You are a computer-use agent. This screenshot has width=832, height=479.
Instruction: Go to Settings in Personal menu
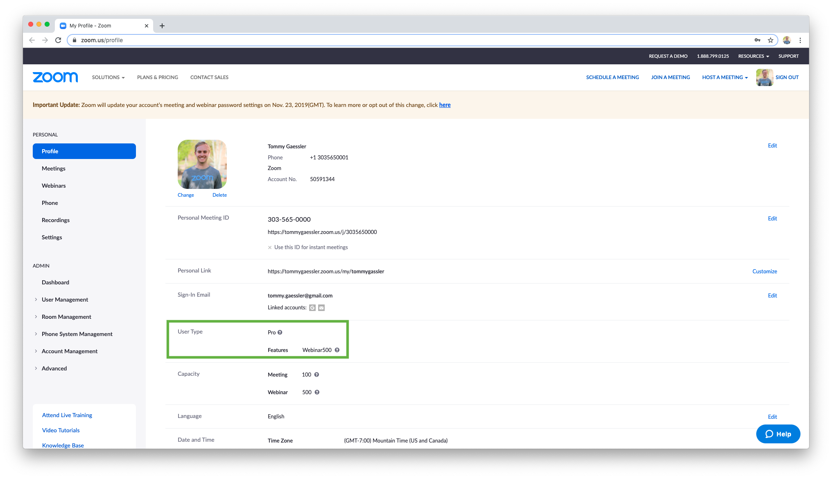tap(52, 237)
